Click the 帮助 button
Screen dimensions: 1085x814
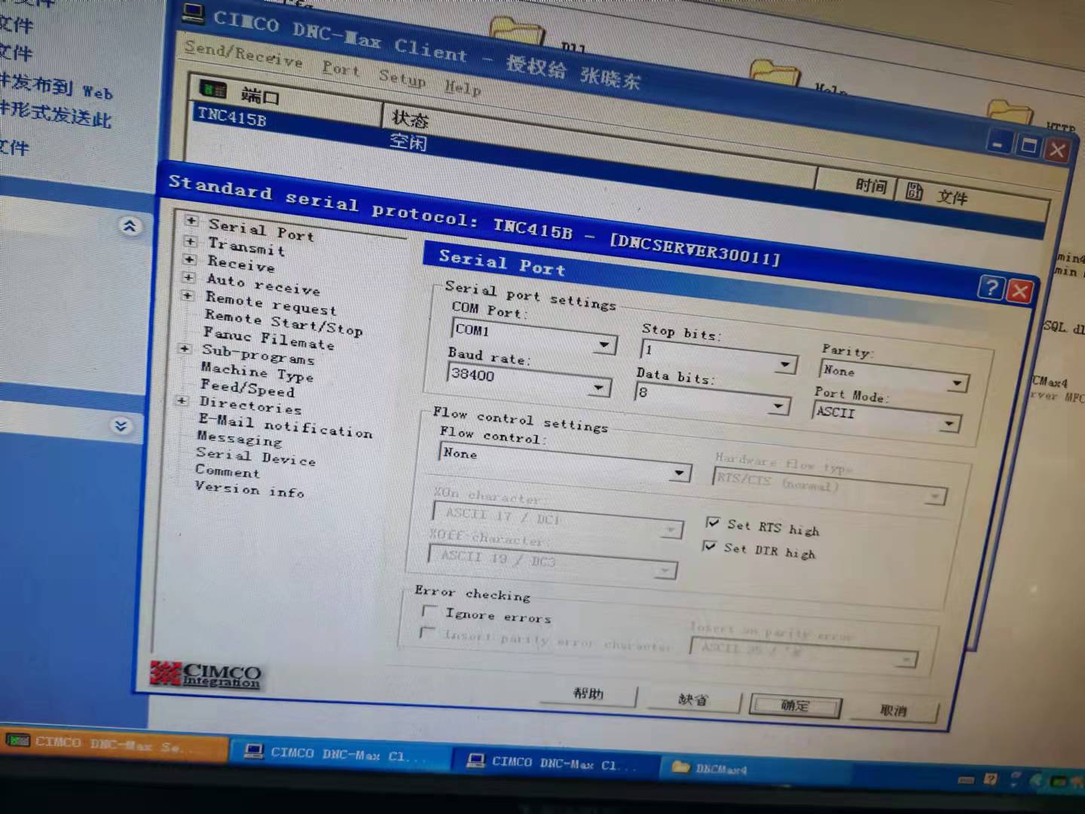(588, 693)
